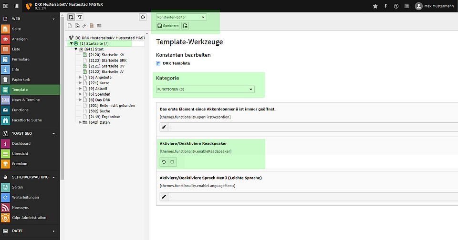Open the Papierkorb module
Viewport: 458px width, 240px height.
pos(21,80)
